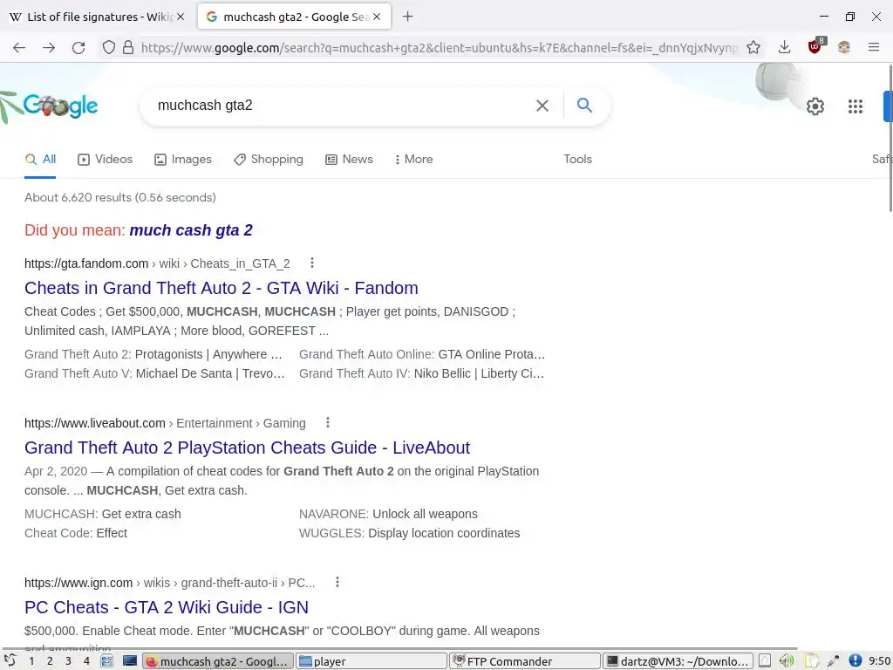Open the taskbar start menu icon
The width and height of the screenshot is (893, 670).
click(x=10, y=661)
